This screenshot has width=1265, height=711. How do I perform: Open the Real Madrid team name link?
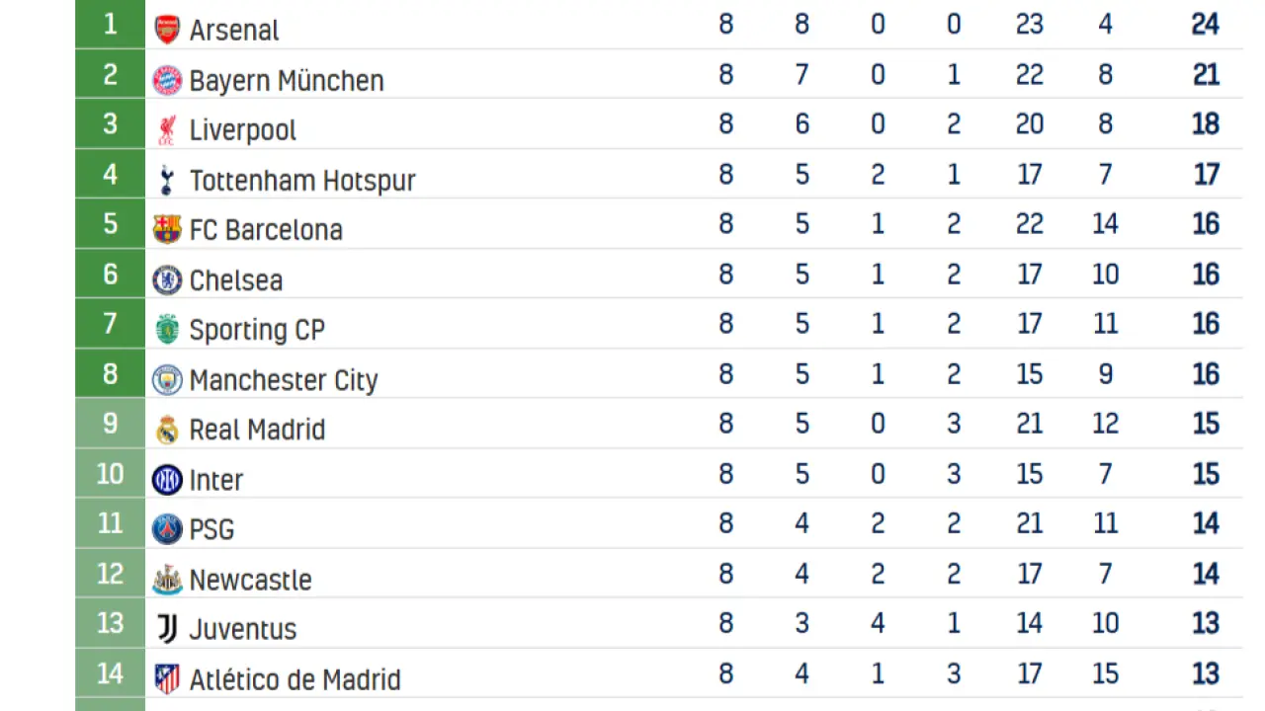[x=257, y=430]
